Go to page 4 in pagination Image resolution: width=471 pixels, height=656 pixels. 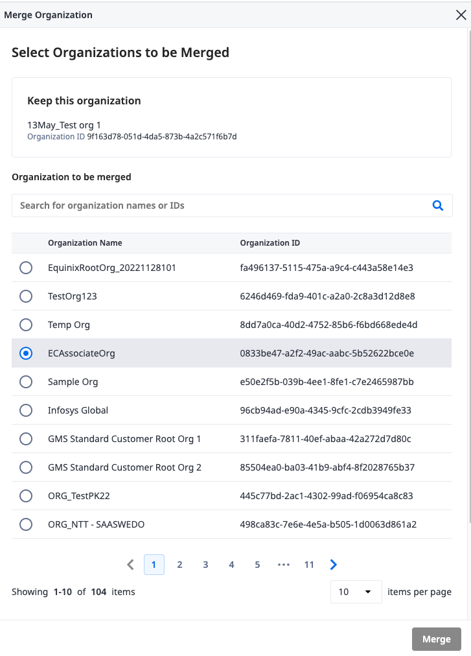[x=231, y=565]
